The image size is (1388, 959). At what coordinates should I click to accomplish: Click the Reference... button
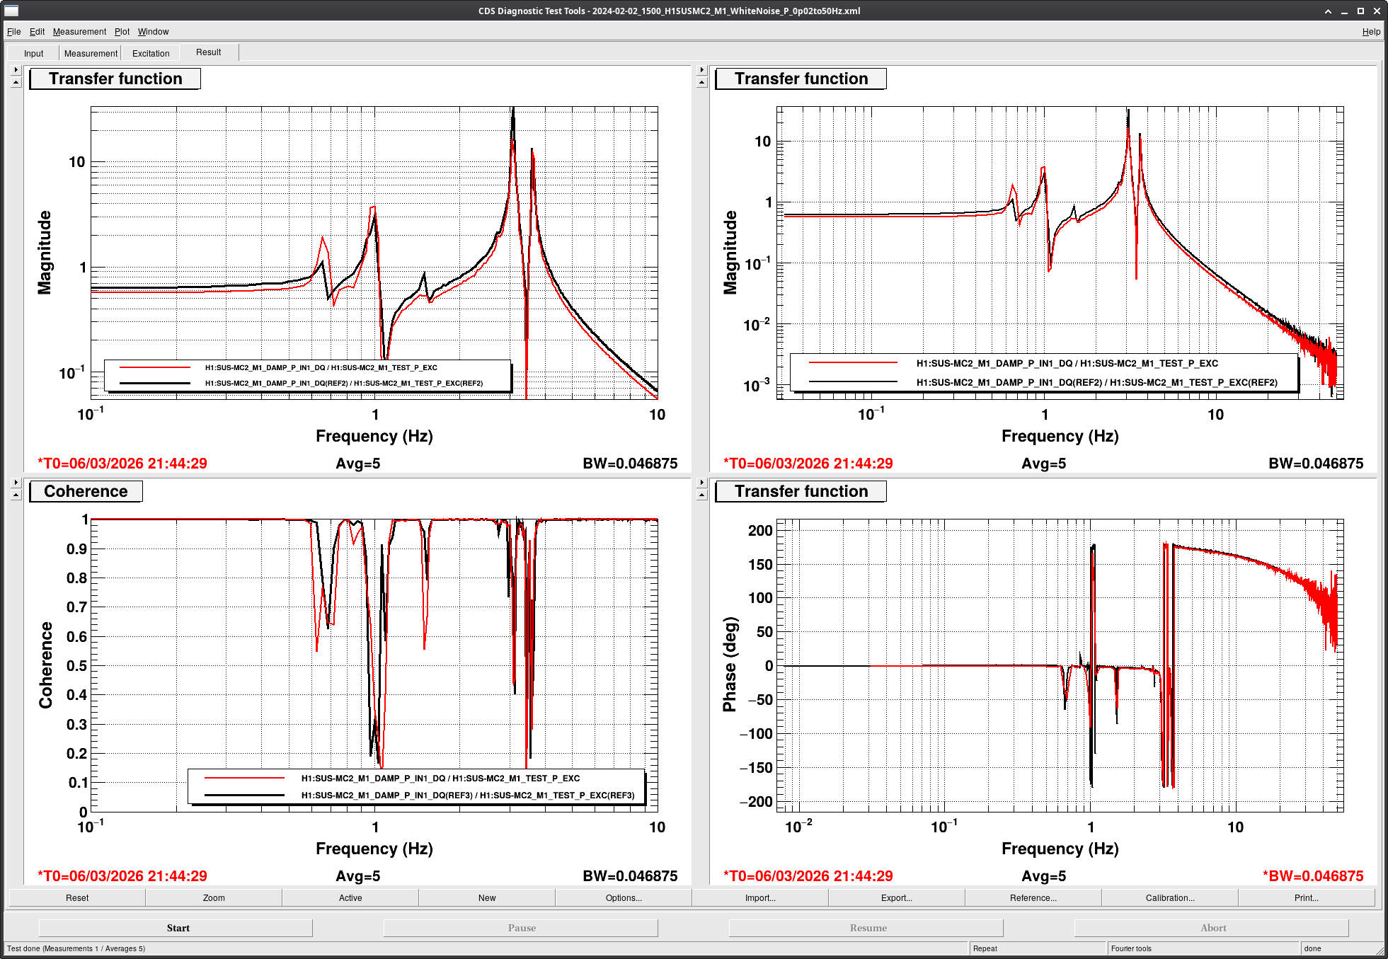[x=1033, y=897]
